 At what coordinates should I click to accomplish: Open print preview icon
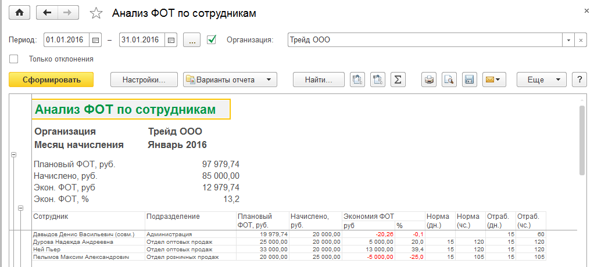pyautogui.click(x=449, y=80)
